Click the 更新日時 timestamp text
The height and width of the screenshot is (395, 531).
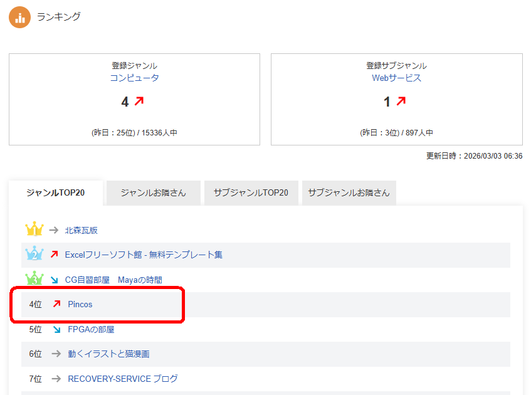pyautogui.click(x=474, y=156)
